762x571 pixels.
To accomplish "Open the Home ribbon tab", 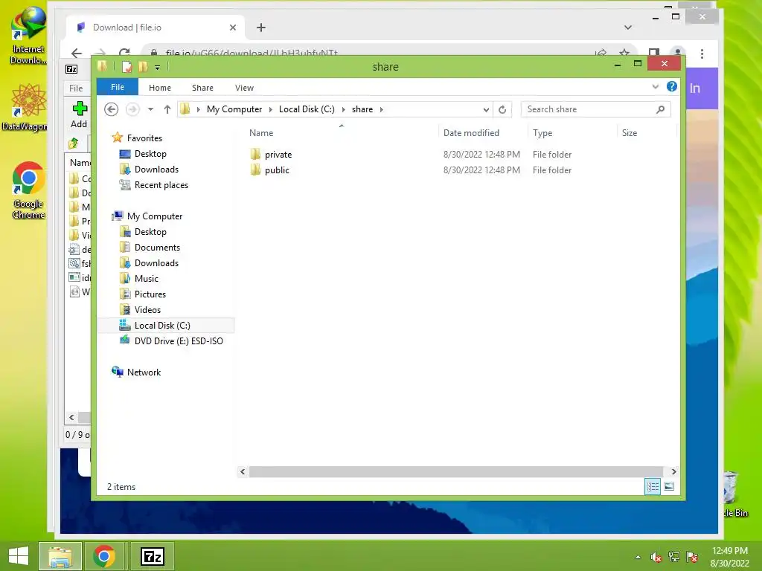I will click(x=160, y=88).
